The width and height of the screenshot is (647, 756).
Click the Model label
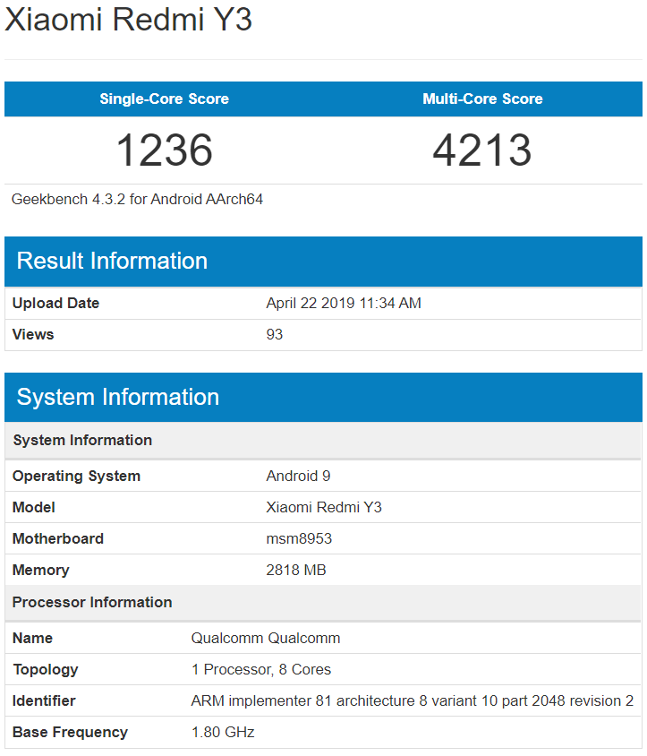click(x=34, y=507)
